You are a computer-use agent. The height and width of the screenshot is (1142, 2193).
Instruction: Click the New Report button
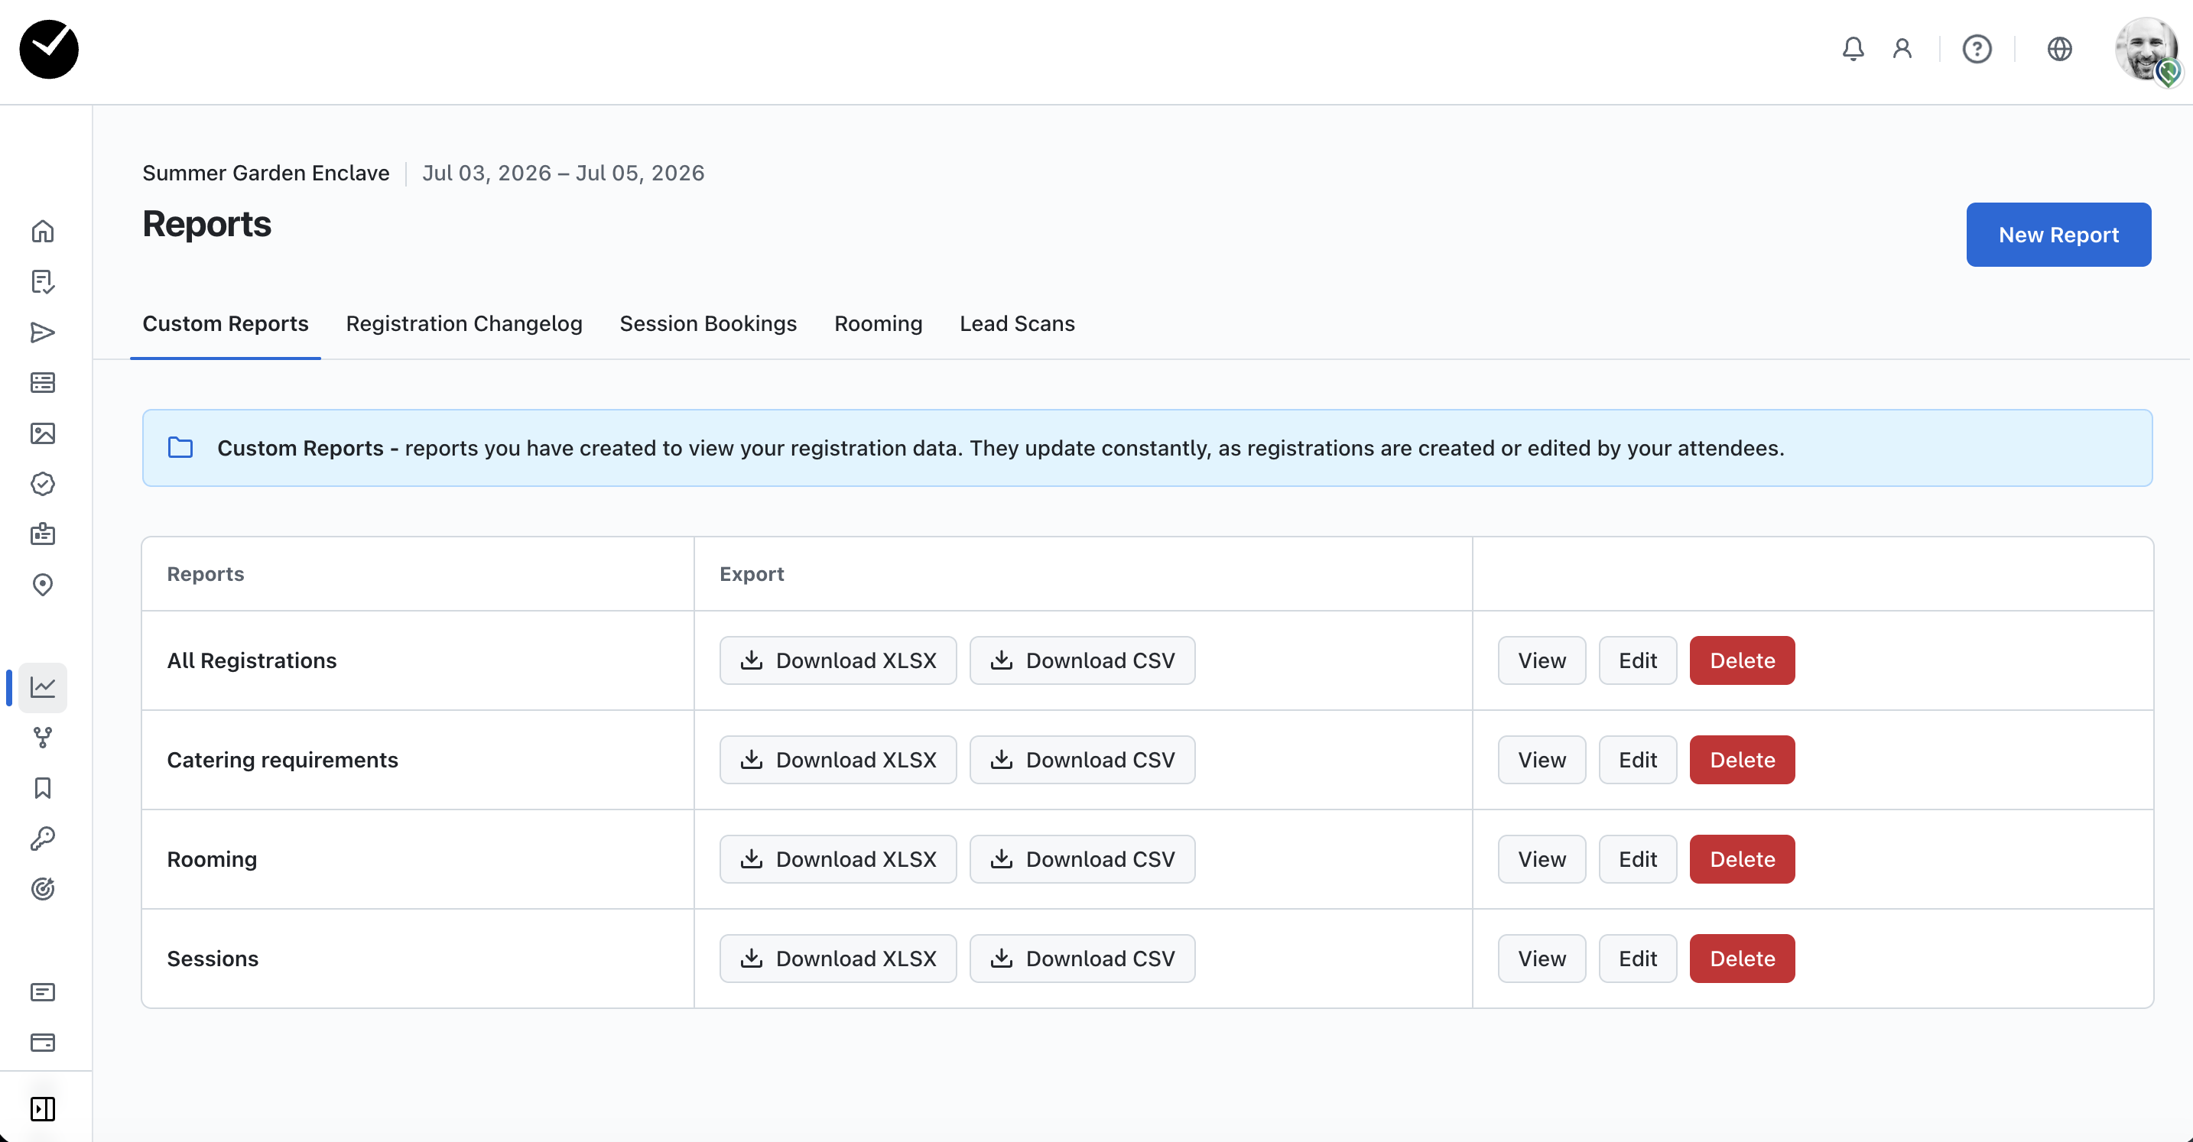(x=2058, y=235)
